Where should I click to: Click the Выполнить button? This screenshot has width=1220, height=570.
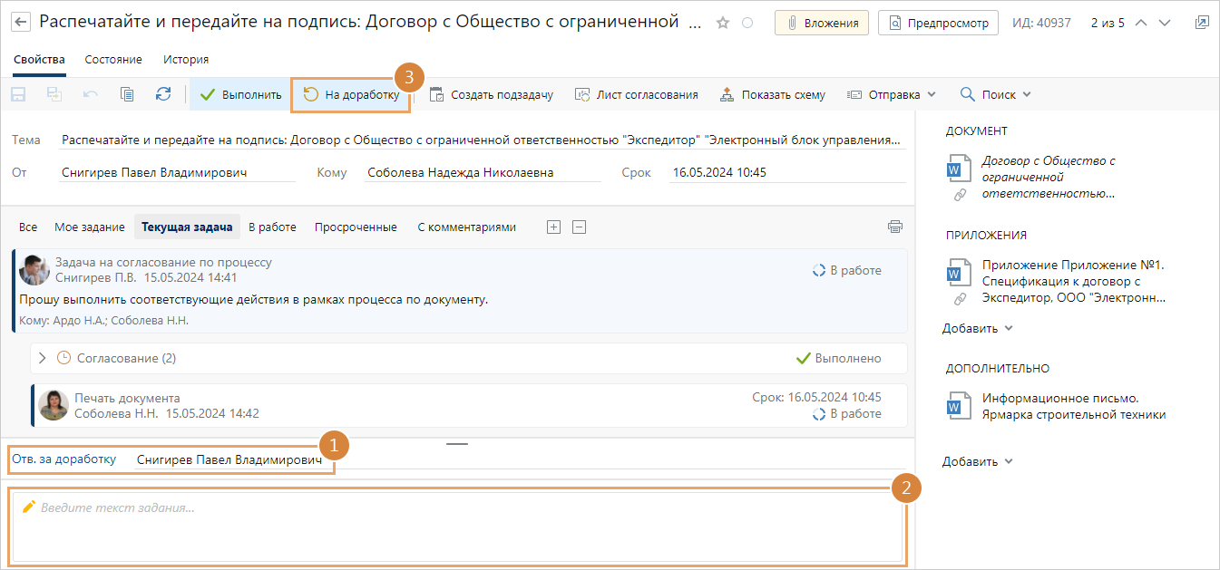pos(240,94)
